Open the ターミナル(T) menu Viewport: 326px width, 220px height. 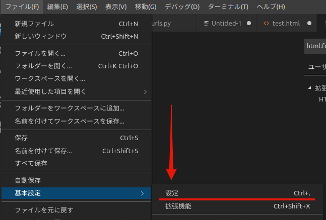(228, 7)
